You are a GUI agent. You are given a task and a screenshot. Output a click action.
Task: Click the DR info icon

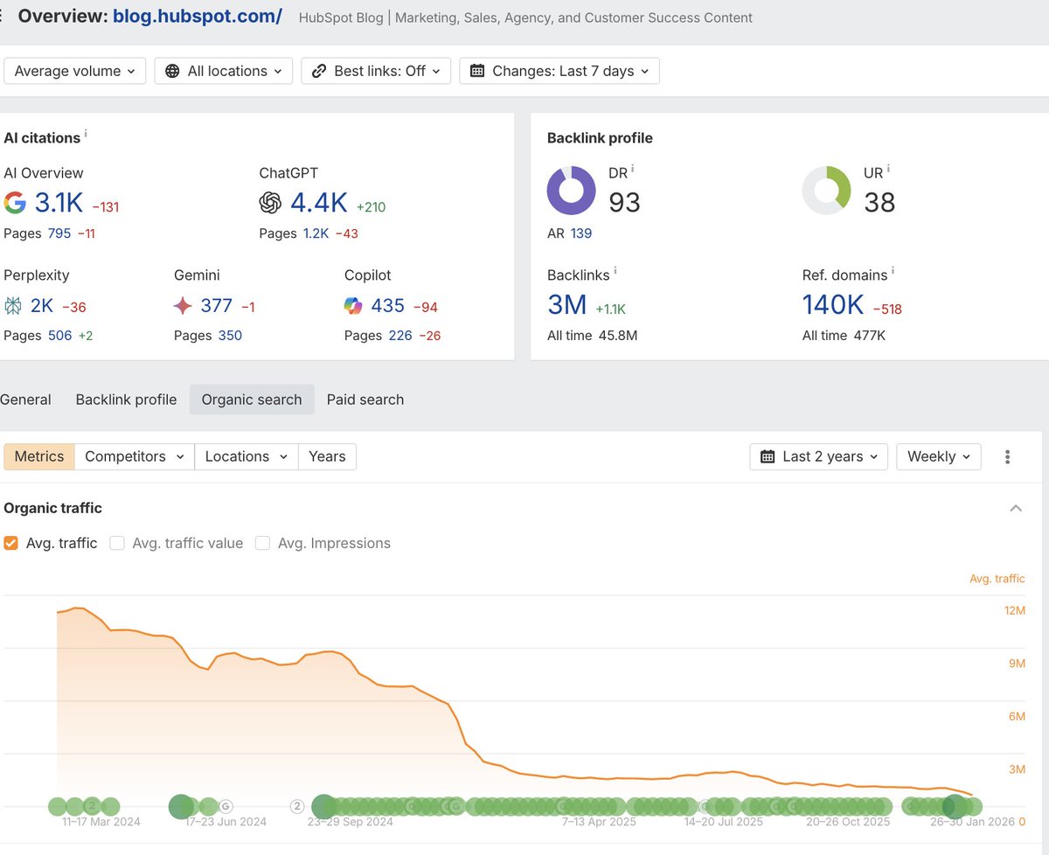pos(633,169)
